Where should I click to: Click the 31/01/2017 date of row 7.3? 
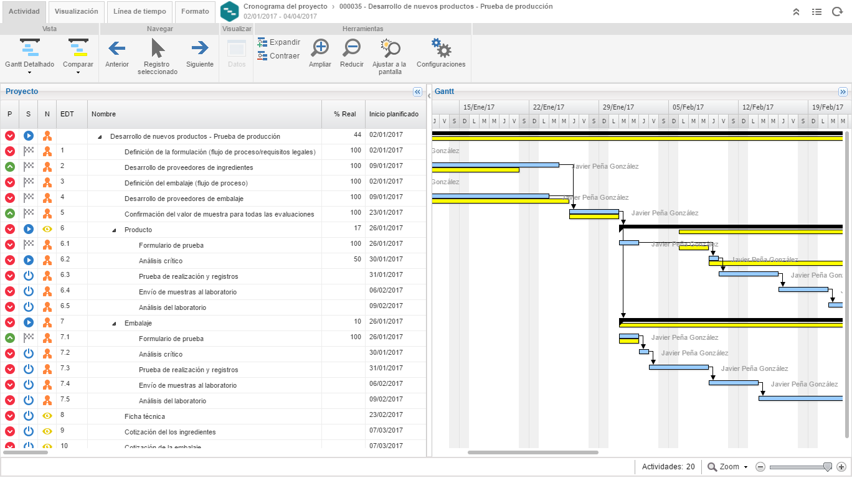[386, 368]
